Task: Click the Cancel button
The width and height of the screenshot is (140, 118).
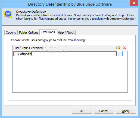Action: 104,111
